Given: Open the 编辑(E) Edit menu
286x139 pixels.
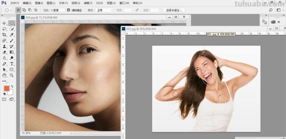Looking at the screenshot, I should click(27, 3).
